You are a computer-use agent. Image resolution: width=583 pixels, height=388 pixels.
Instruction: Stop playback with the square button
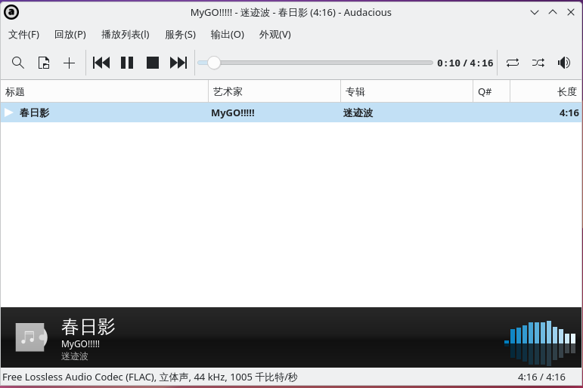[x=153, y=63]
